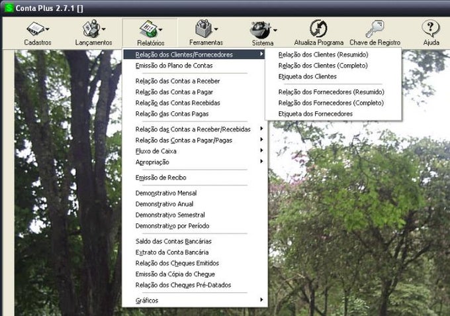Viewport: 450px width, 316px height.
Task: Expand Relação das Contas a Pagar/Pagas submenu
Action: pyautogui.click(x=194, y=140)
